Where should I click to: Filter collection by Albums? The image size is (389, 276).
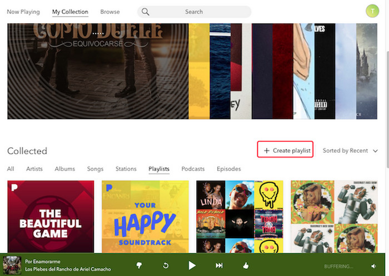tap(65, 169)
